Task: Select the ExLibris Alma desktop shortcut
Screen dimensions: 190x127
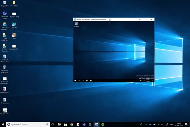Action: pos(4,110)
